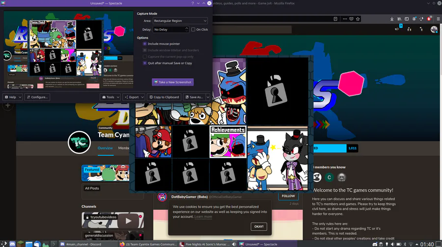Open the Featured channel thumbnail
This screenshot has height=247, width=442.
coord(106,173)
